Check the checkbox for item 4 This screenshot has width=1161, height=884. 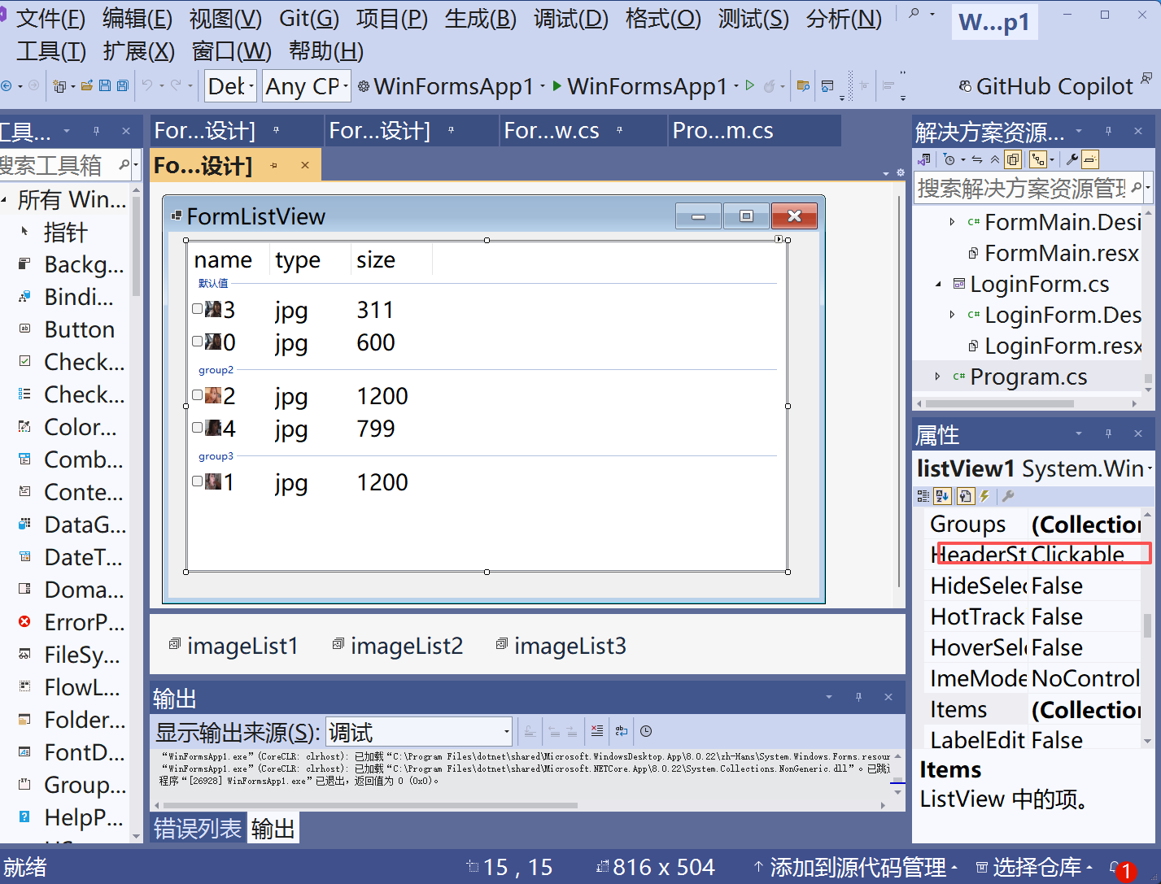pyautogui.click(x=197, y=428)
